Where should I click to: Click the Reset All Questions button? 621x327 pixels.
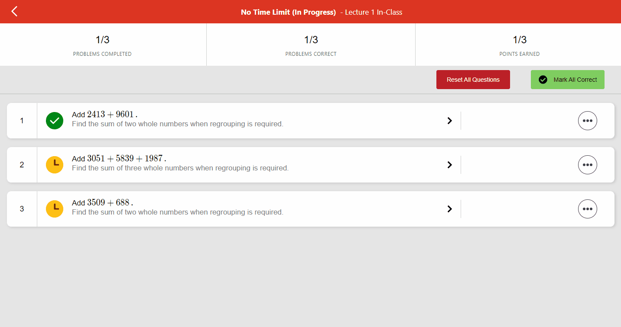[x=473, y=80]
